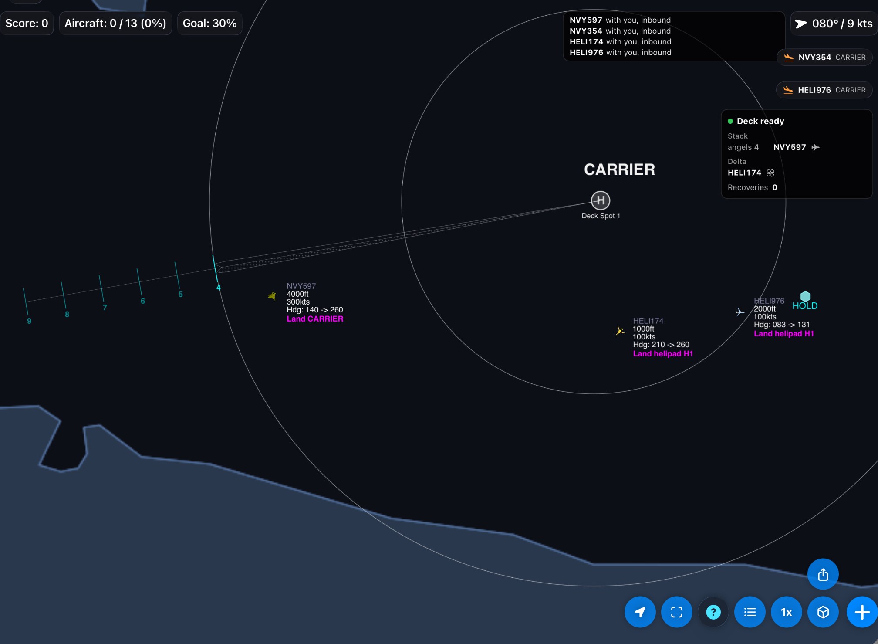Tap the blue plus button
The image size is (878, 644).
point(862,612)
